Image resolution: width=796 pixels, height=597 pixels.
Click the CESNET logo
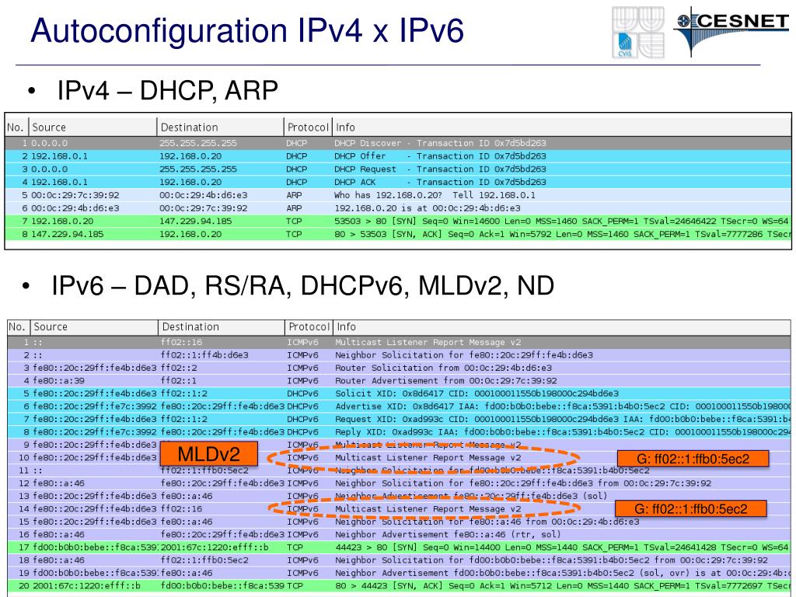point(731,30)
